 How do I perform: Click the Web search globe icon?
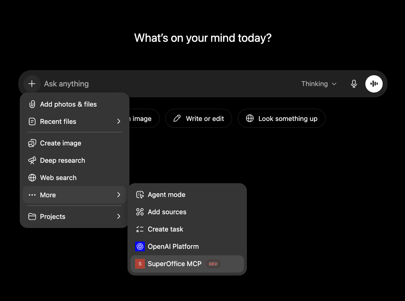point(32,178)
